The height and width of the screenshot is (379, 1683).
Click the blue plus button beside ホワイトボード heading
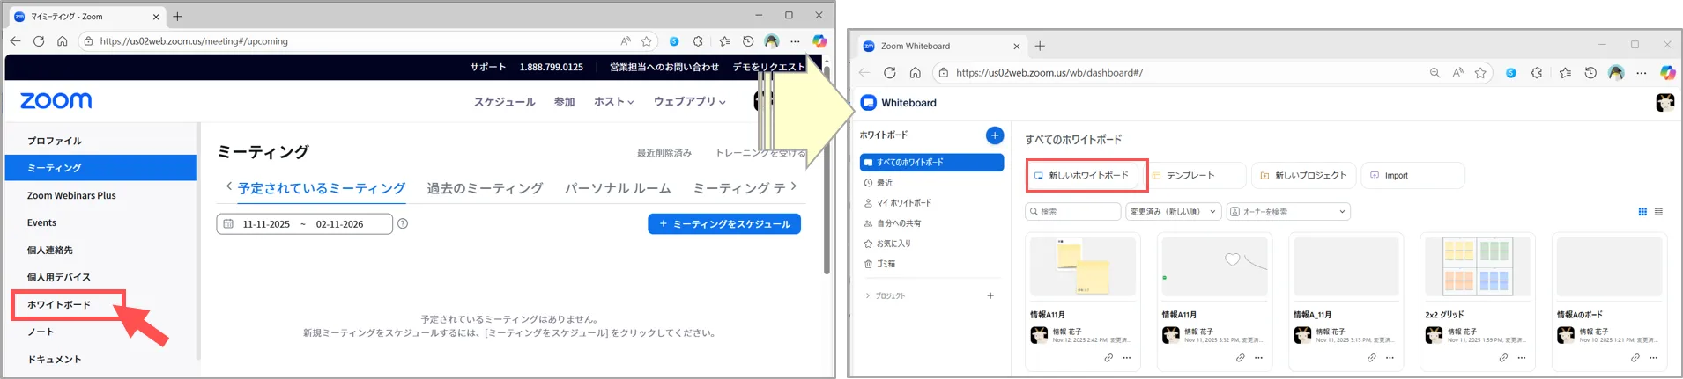coord(994,135)
